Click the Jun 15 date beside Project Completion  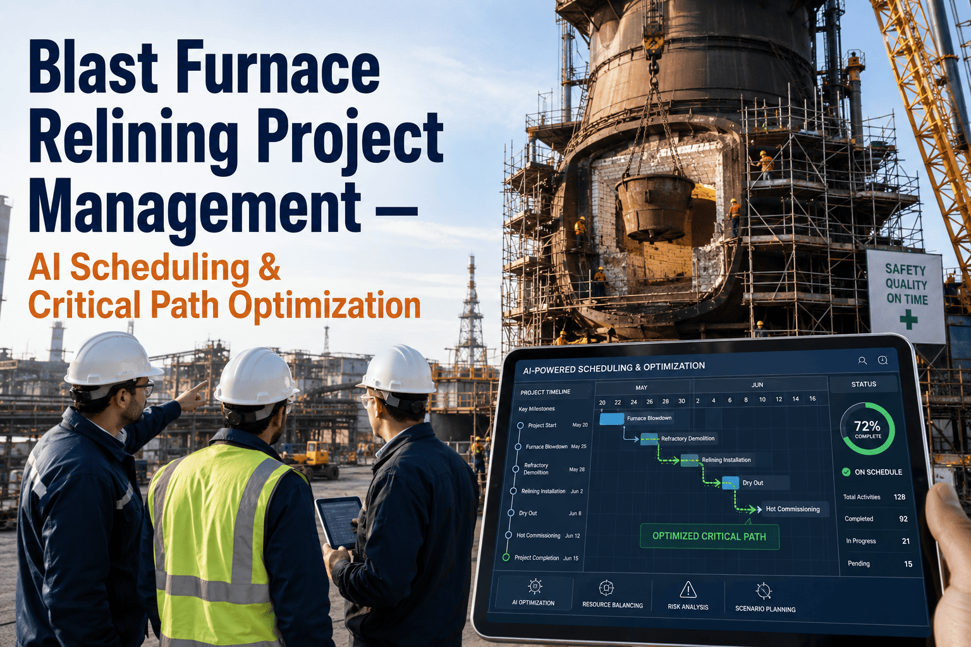571,558
